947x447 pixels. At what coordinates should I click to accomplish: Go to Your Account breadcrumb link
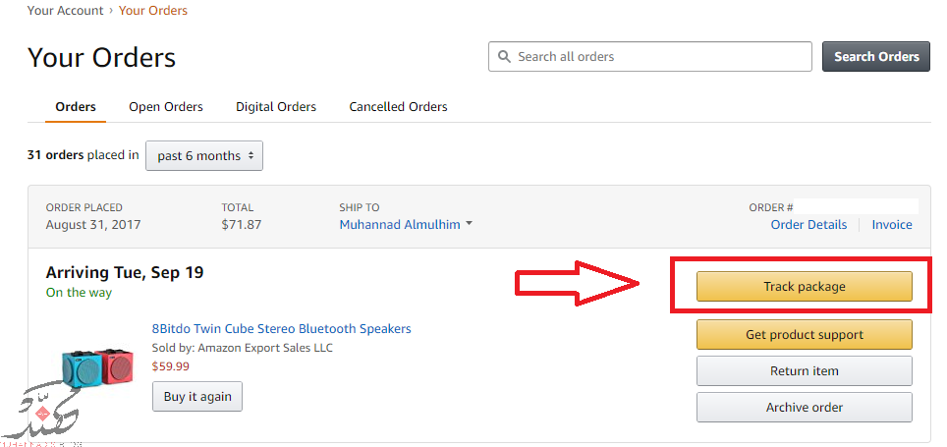point(65,10)
